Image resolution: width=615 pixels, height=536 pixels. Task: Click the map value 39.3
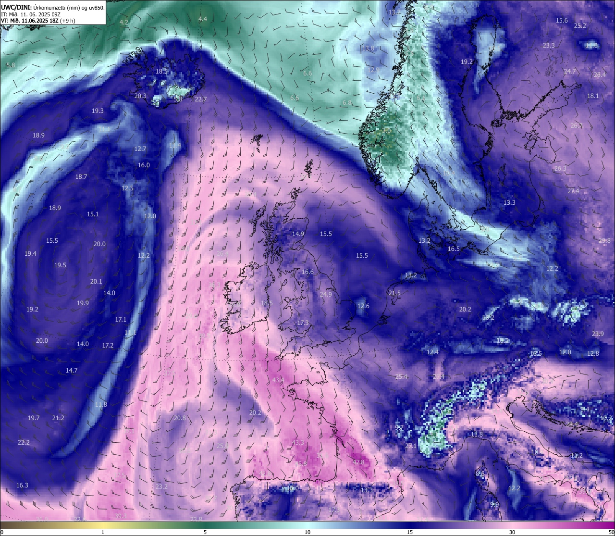tap(121, 516)
